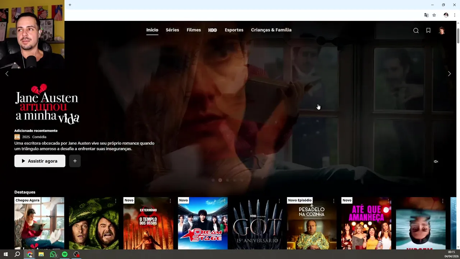Switch to Chrome in taskbar

pos(30,254)
